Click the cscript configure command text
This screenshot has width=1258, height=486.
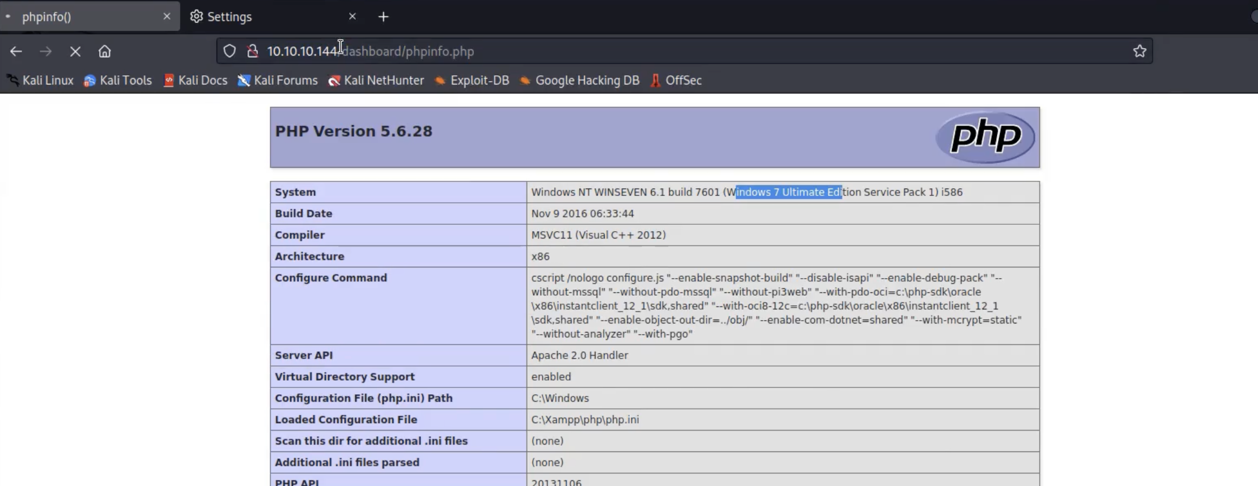[776, 306]
